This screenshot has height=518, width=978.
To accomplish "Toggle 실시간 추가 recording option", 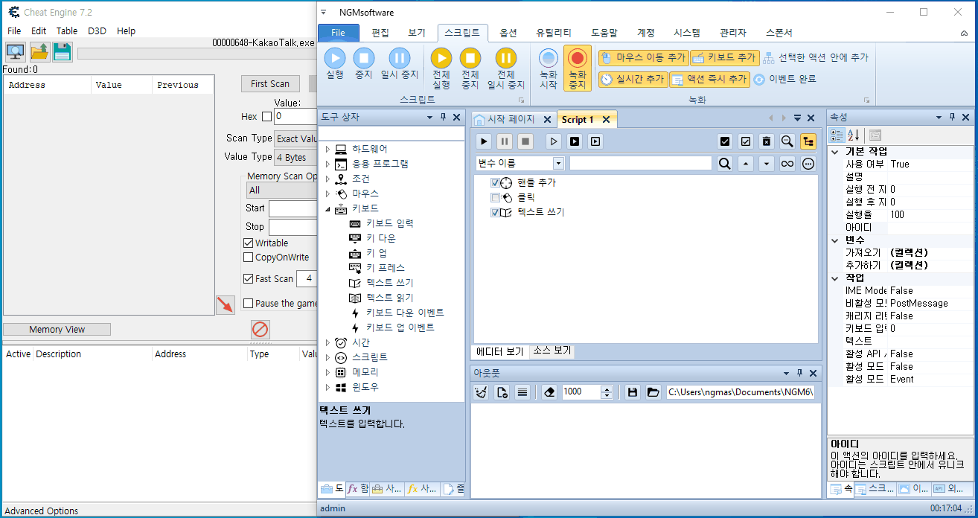I will [633, 79].
